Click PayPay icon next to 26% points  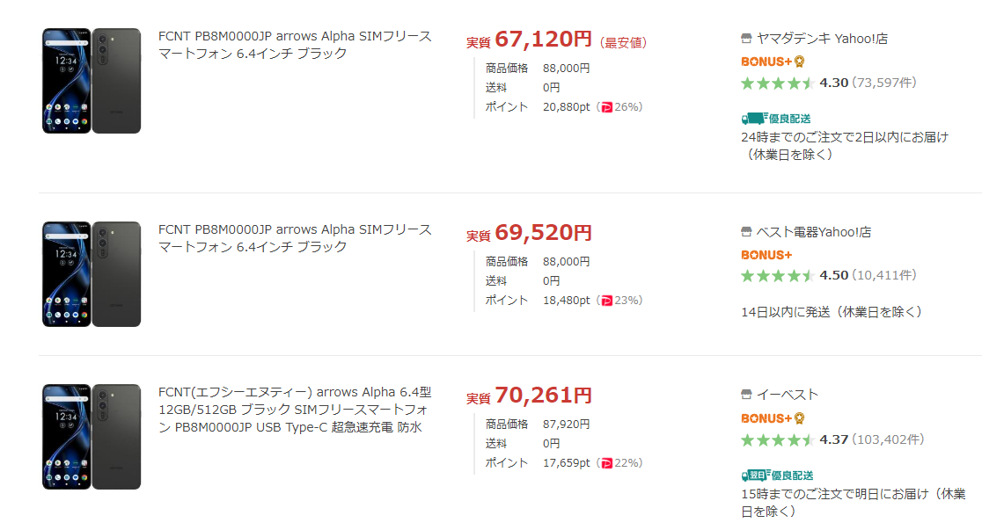pos(606,107)
